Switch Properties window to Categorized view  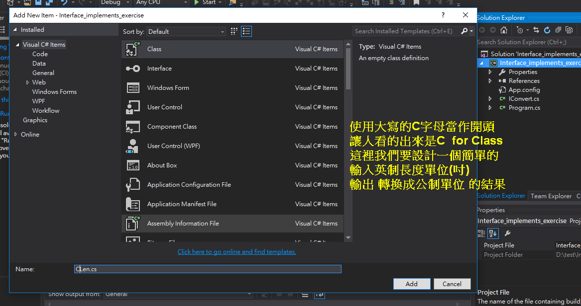tap(481, 233)
